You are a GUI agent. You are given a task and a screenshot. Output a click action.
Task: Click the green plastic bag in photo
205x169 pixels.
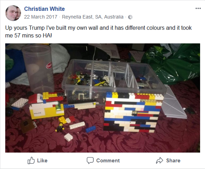tap(171, 64)
